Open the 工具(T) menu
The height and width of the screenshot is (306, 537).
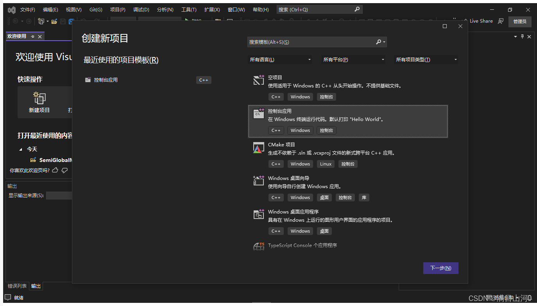point(189,9)
